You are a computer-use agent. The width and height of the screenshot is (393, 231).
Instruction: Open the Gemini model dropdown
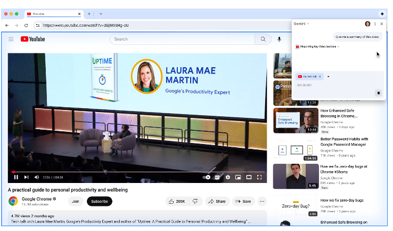[301, 24]
